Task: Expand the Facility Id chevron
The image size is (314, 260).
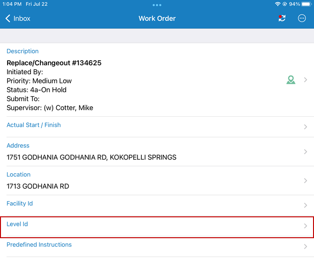Action: (305, 205)
